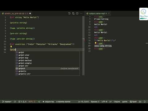Screen dimensions: 148x111
Task: Choose 'print-dup' from the suggestion list
Action: (47, 58)
